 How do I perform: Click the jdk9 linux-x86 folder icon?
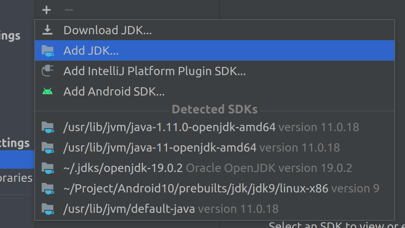pos(48,188)
